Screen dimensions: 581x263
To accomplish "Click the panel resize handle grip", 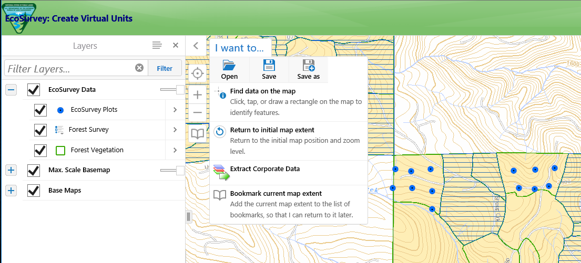I will [188, 217].
